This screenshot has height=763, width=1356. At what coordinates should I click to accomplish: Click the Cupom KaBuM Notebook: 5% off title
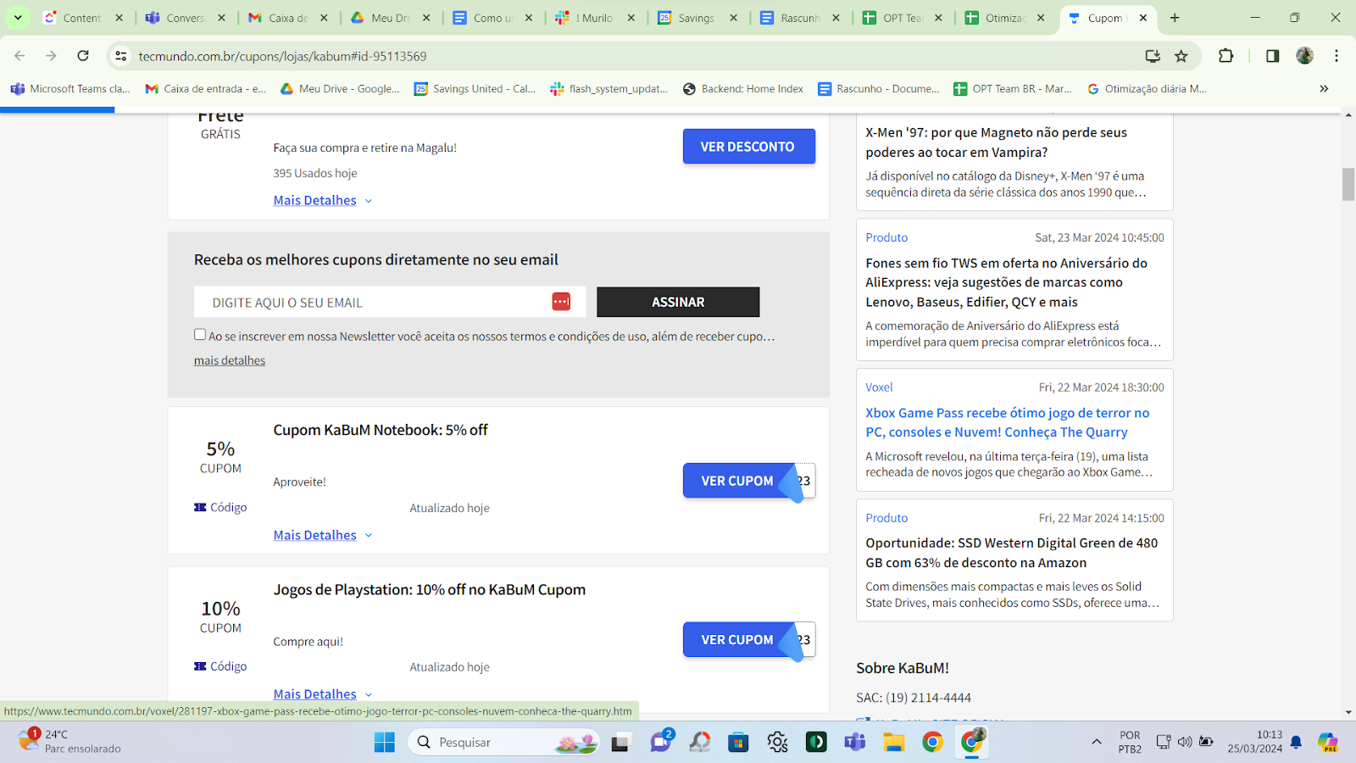click(x=381, y=430)
